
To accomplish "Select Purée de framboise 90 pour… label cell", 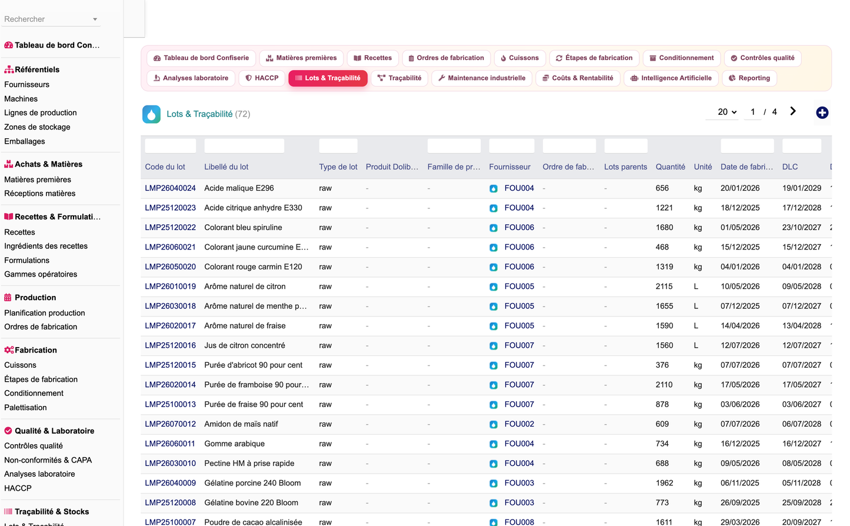I will pos(256,385).
